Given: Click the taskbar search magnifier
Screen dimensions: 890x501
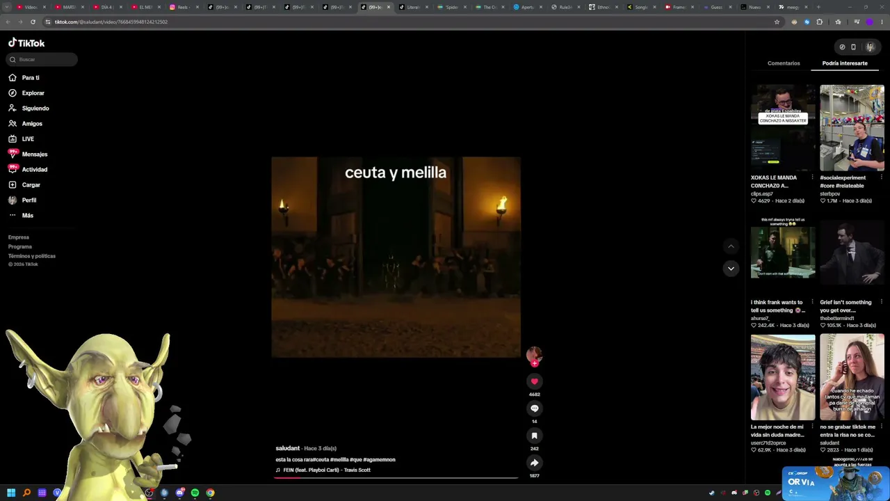Looking at the screenshot, I should 26,493.
